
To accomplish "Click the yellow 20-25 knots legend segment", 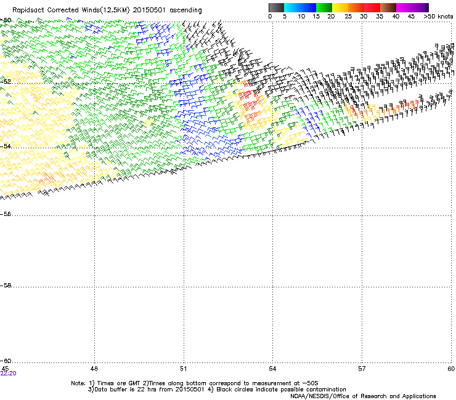I will pyautogui.click(x=340, y=7).
